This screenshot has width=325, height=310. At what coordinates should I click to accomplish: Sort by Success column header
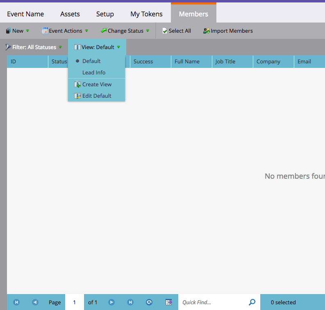(x=150, y=62)
